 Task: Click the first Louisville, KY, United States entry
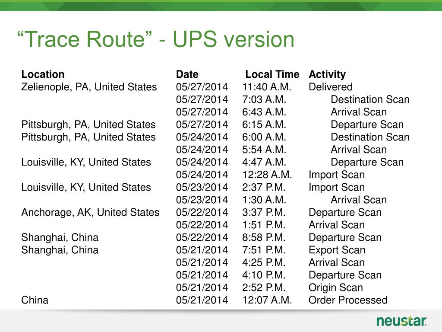point(86,163)
